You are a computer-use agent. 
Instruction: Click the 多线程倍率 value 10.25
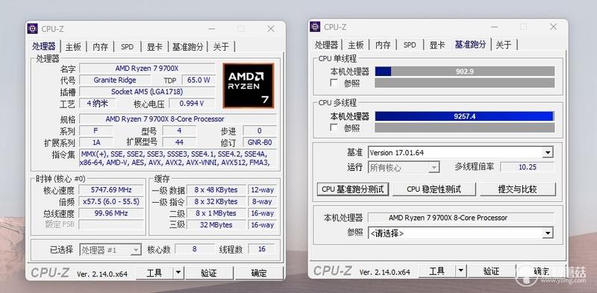click(x=528, y=167)
